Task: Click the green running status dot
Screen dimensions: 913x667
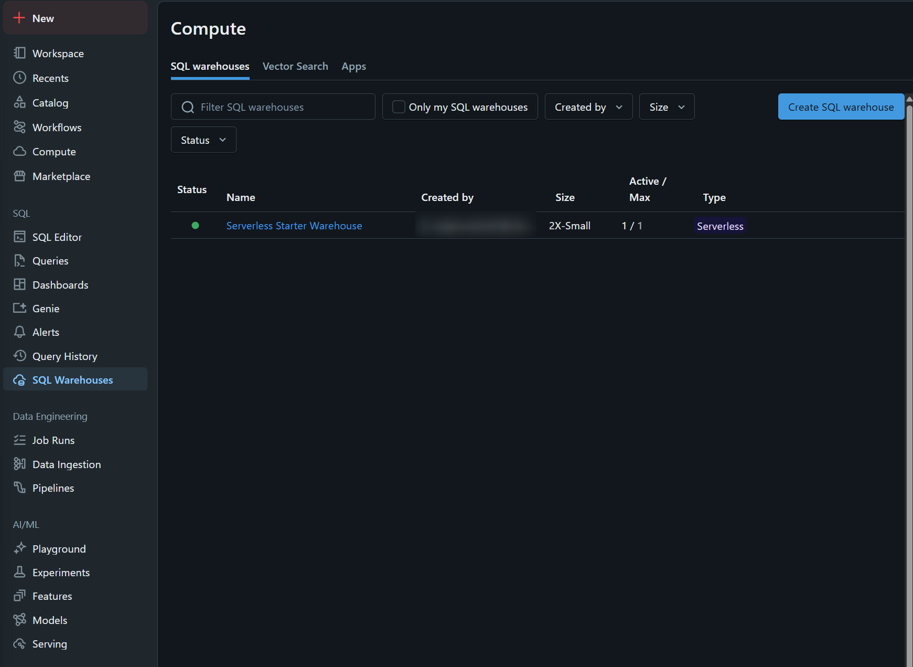Action: tap(195, 225)
